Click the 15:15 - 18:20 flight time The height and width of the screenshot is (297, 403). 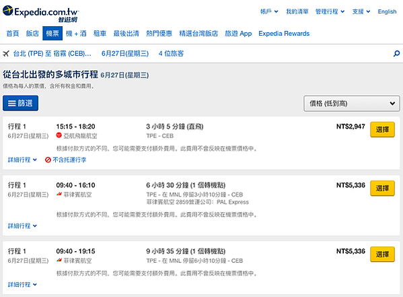tap(75, 127)
